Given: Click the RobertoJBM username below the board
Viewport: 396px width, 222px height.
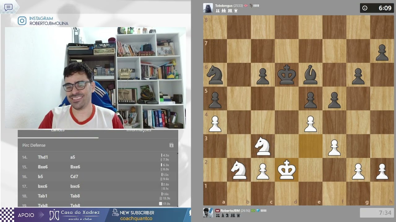Looking at the screenshot, I should tap(230, 211).
